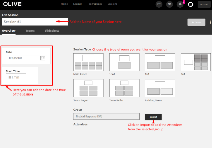Image resolution: width=212 pixels, height=148 pixels.
Task: Click the Import button for attendees
Action: tap(153, 117)
